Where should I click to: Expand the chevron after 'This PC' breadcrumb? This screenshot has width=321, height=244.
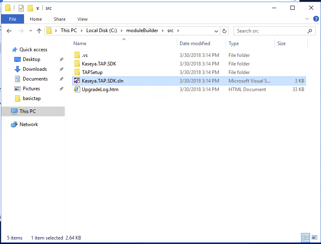pos(81,30)
